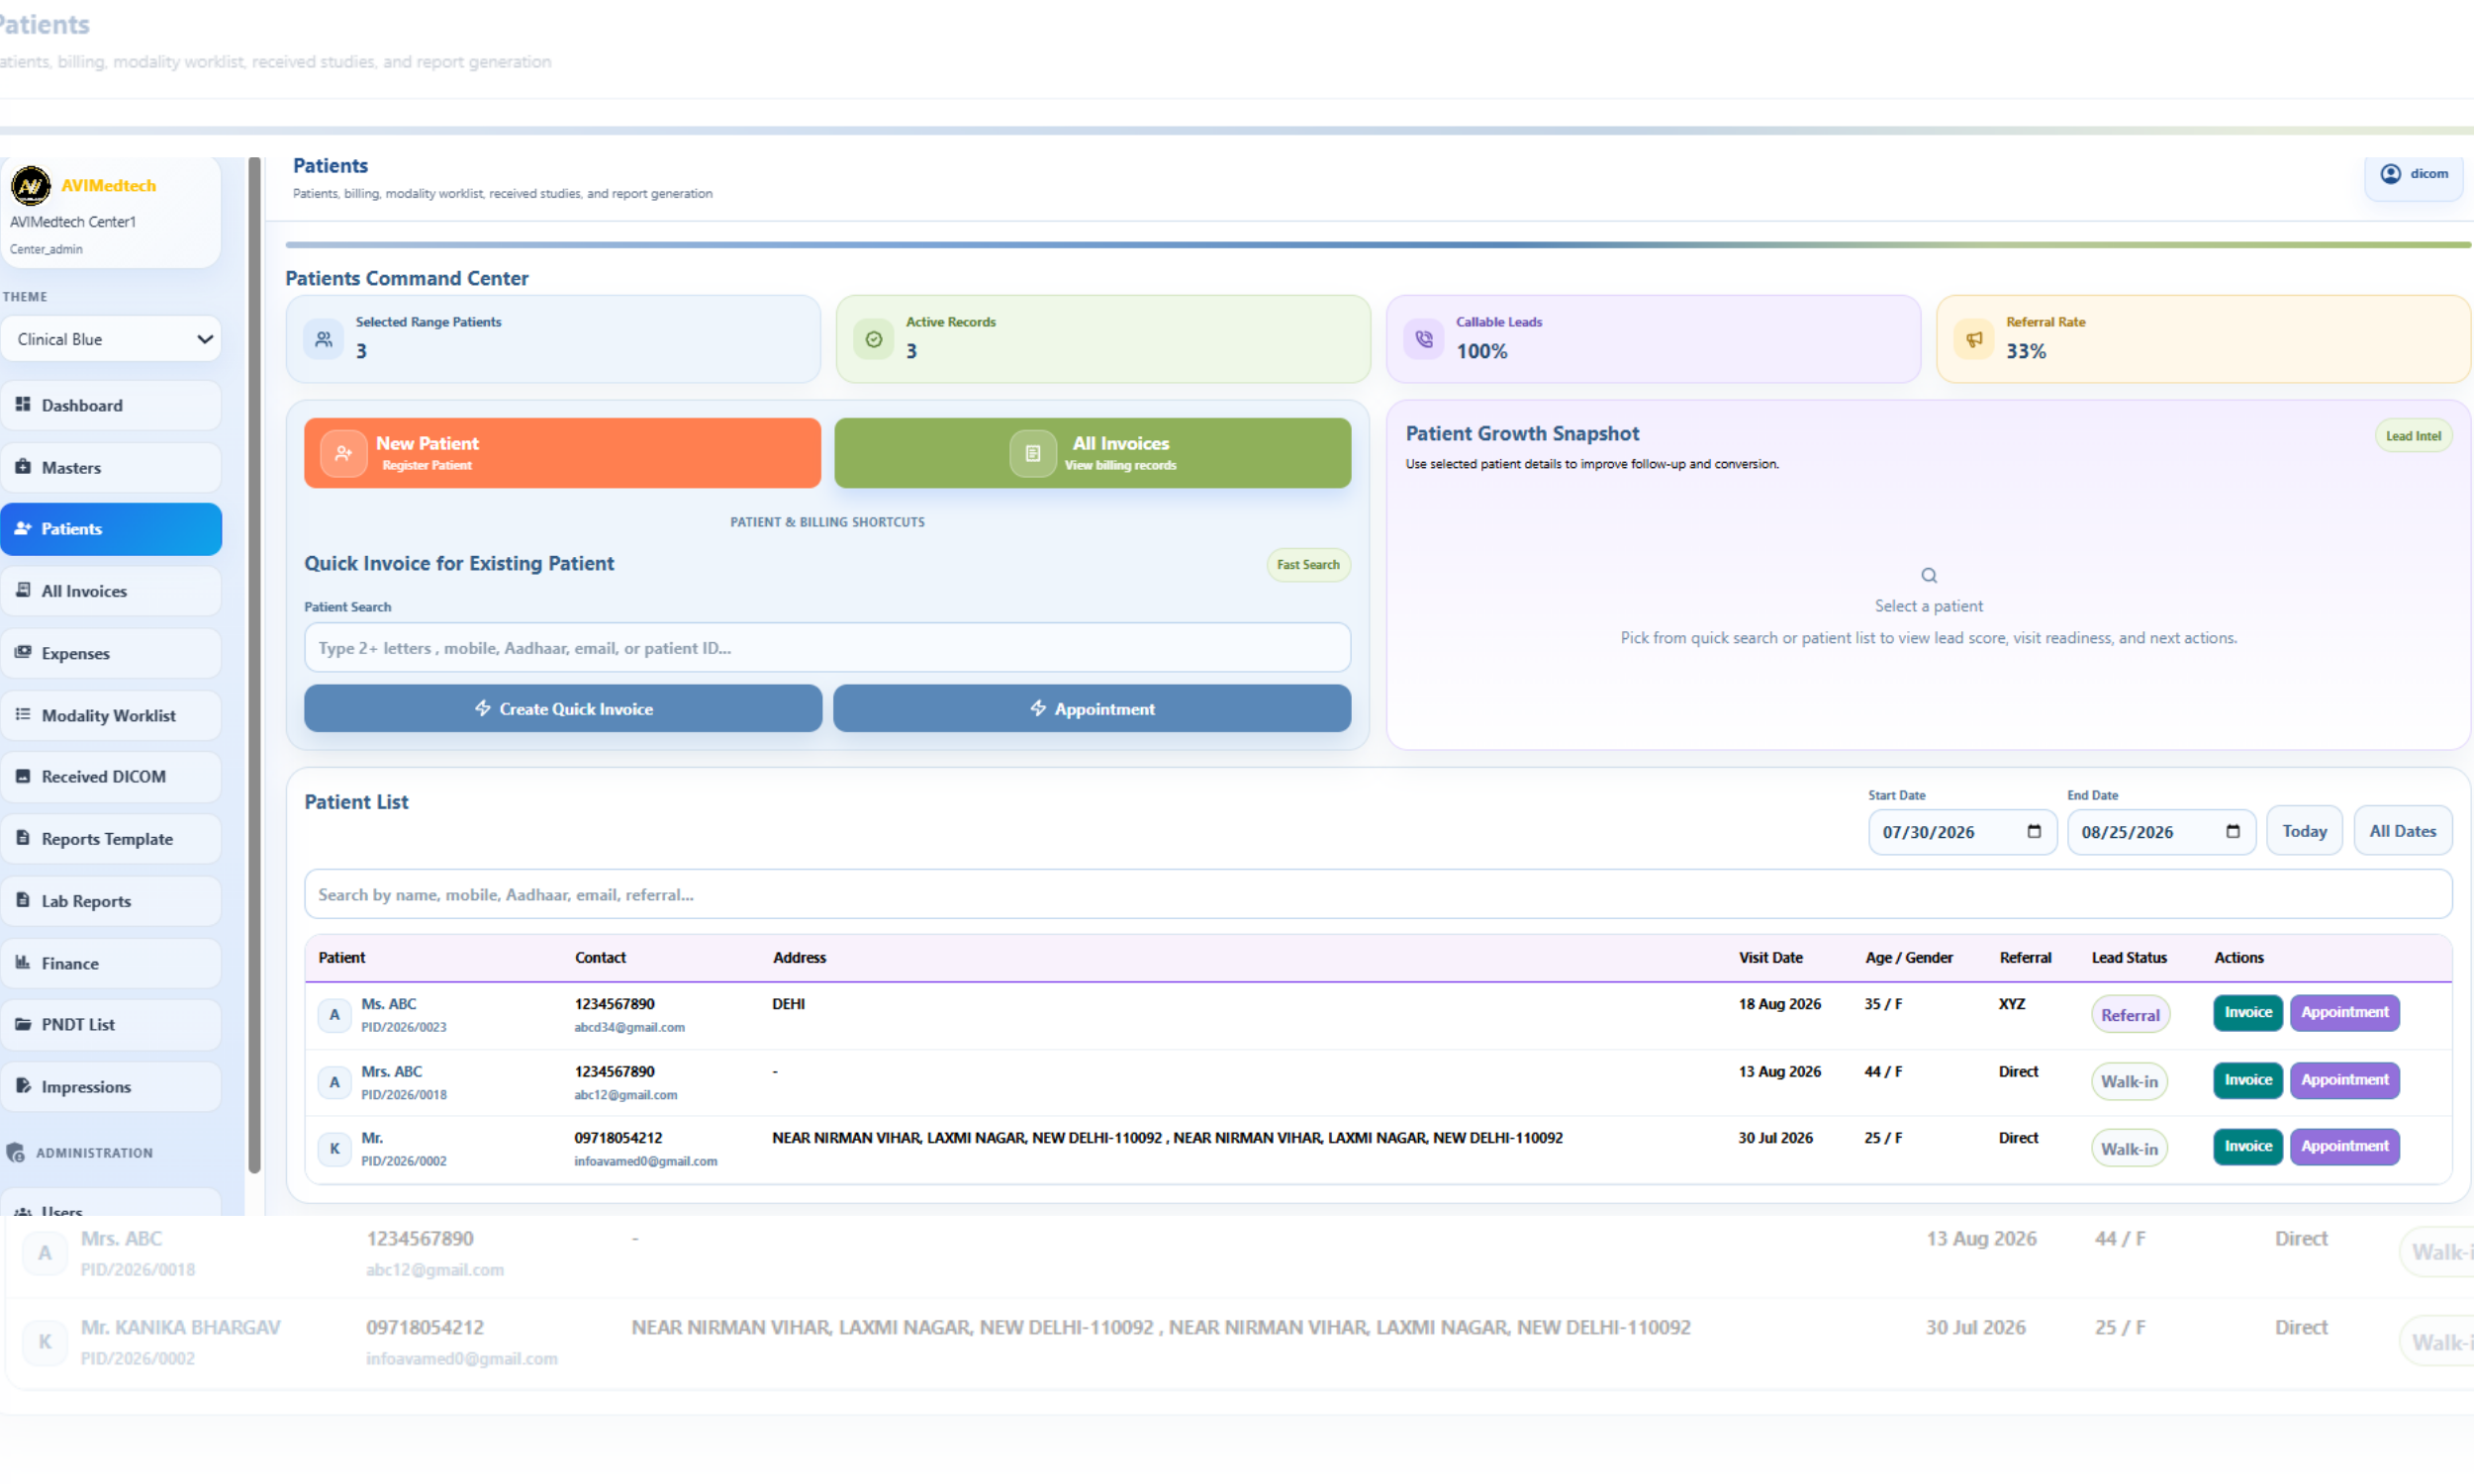2474x1484 pixels.
Task: Click the Masters briefcase icon
Action: [23, 466]
